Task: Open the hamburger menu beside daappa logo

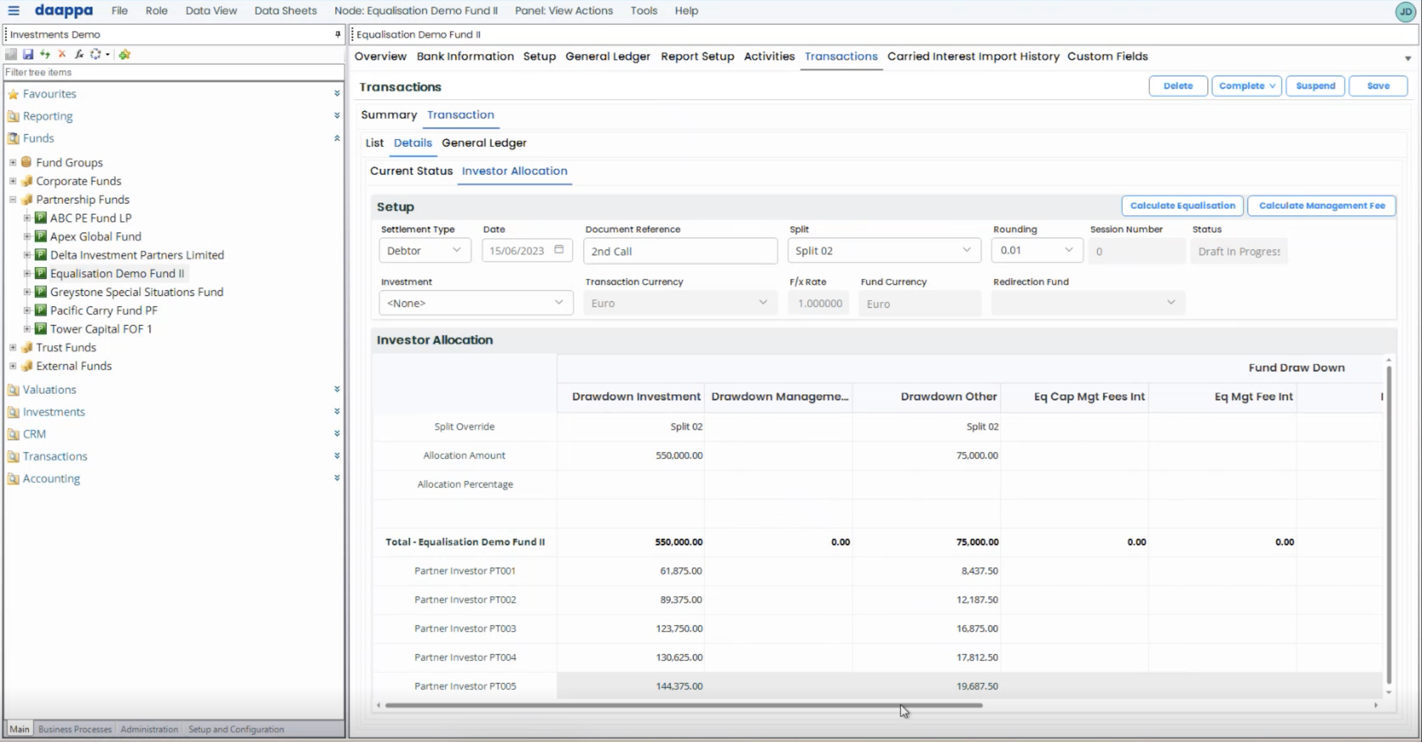Action: 14,11
